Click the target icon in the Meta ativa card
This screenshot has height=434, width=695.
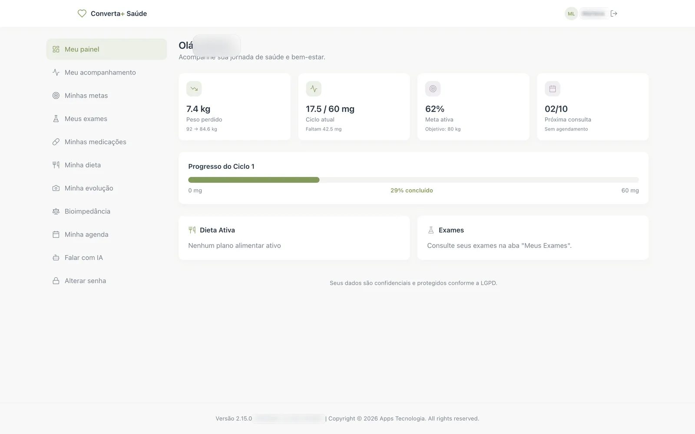coord(433,89)
